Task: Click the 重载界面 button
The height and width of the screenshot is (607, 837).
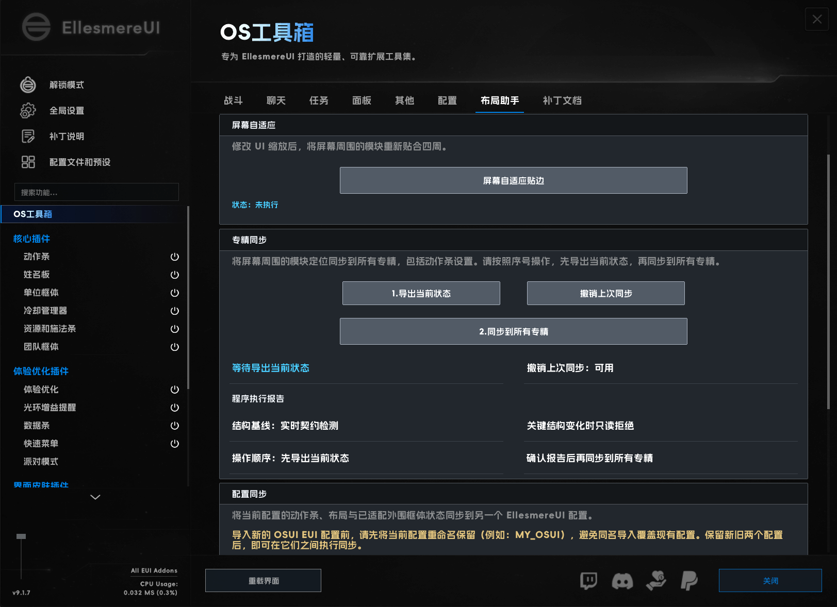Action: [263, 581]
